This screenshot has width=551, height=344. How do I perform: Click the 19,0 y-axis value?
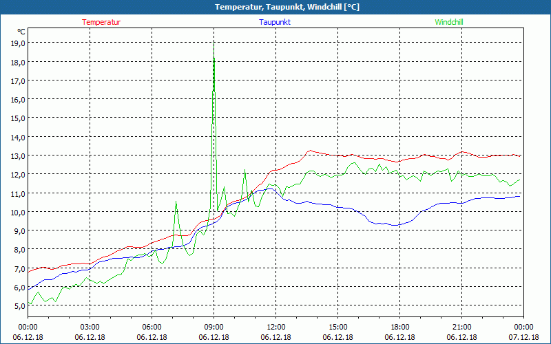tap(18, 43)
